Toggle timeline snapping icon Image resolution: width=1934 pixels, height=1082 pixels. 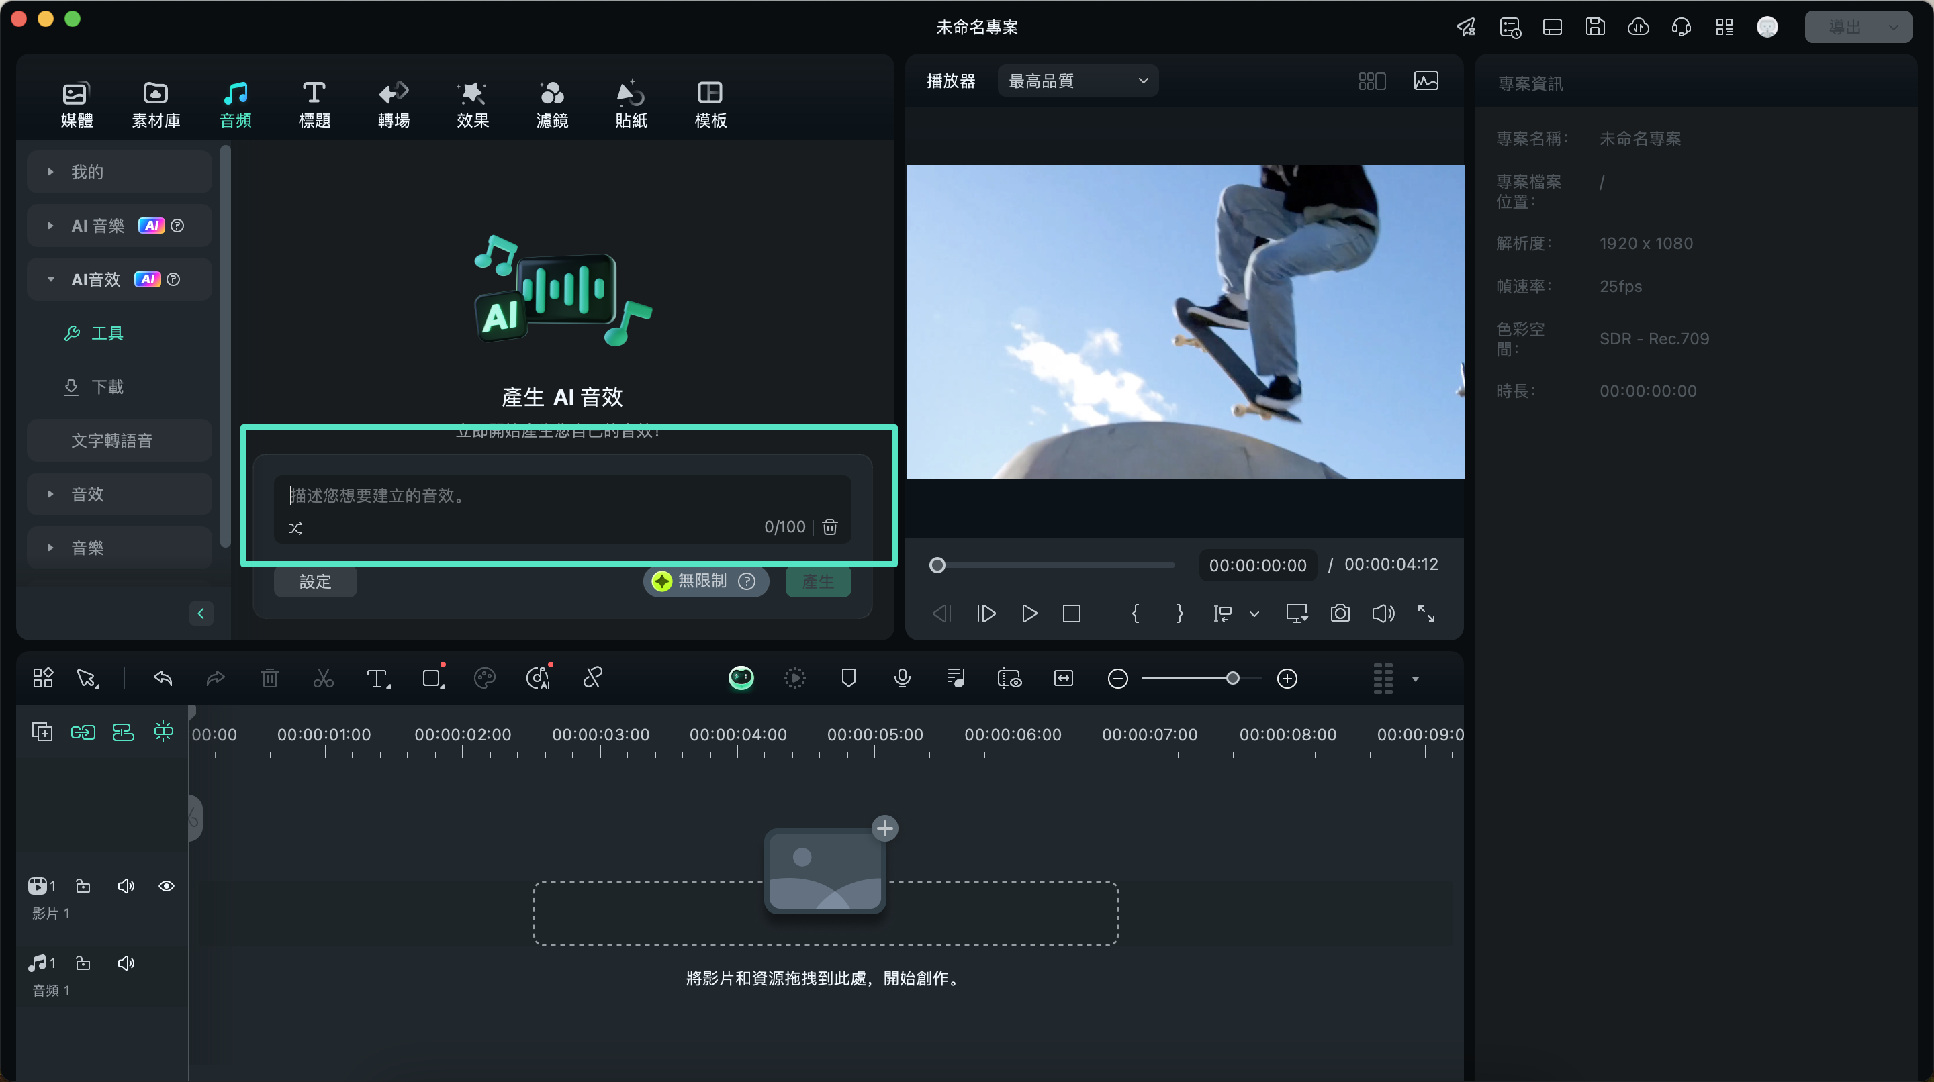(163, 732)
